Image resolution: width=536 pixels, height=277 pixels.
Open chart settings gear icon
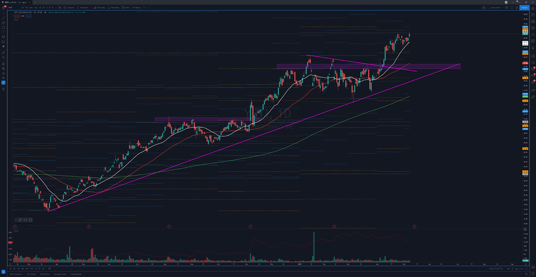(x=507, y=7)
